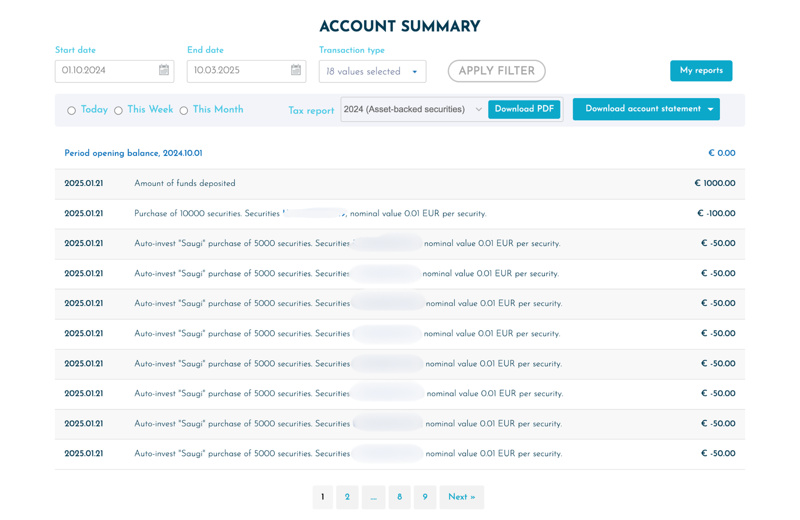
Task: Select the Today radio button
Action: click(x=71, y=110)
